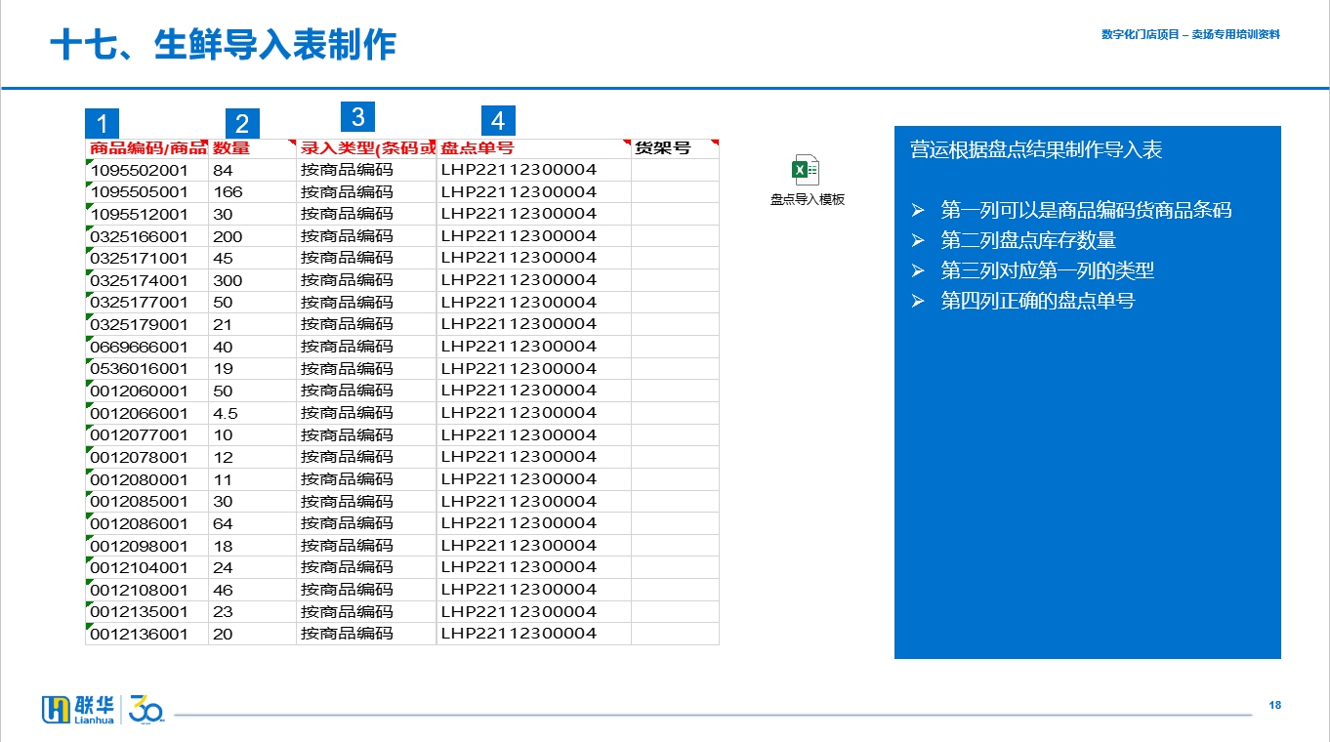The image size is (1330, 742).
Task: Click product code cell 0012098001
Action: coord(147,546)
